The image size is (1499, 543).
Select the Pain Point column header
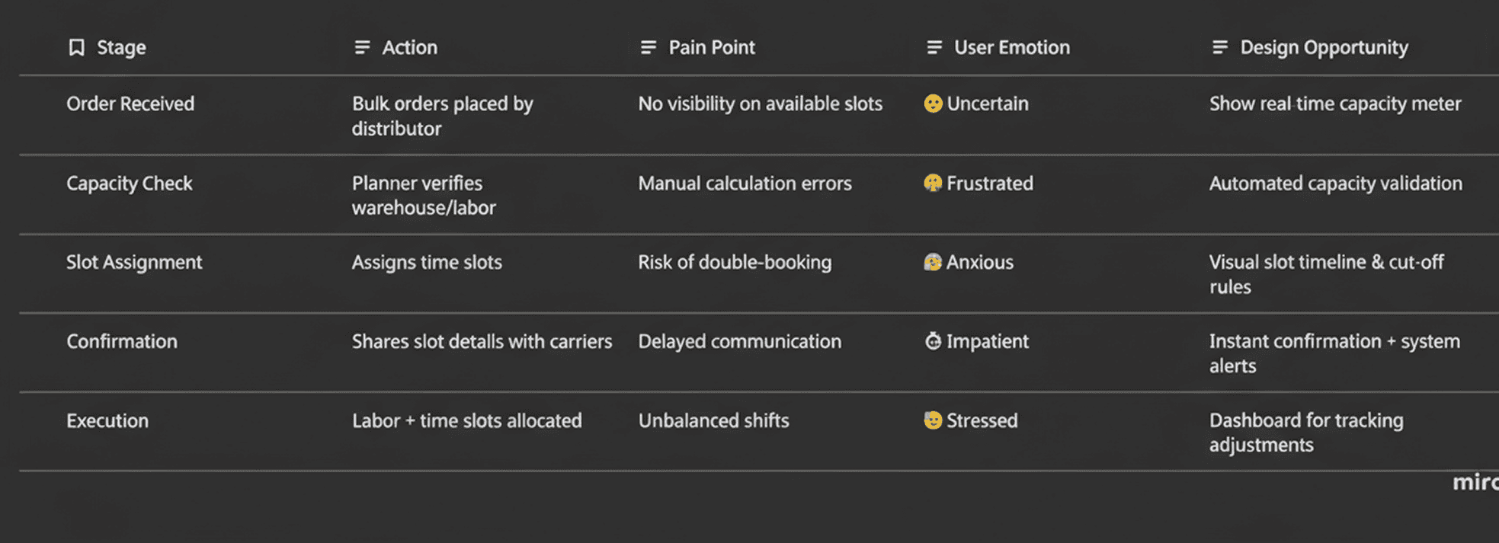(x=712, y=48)
